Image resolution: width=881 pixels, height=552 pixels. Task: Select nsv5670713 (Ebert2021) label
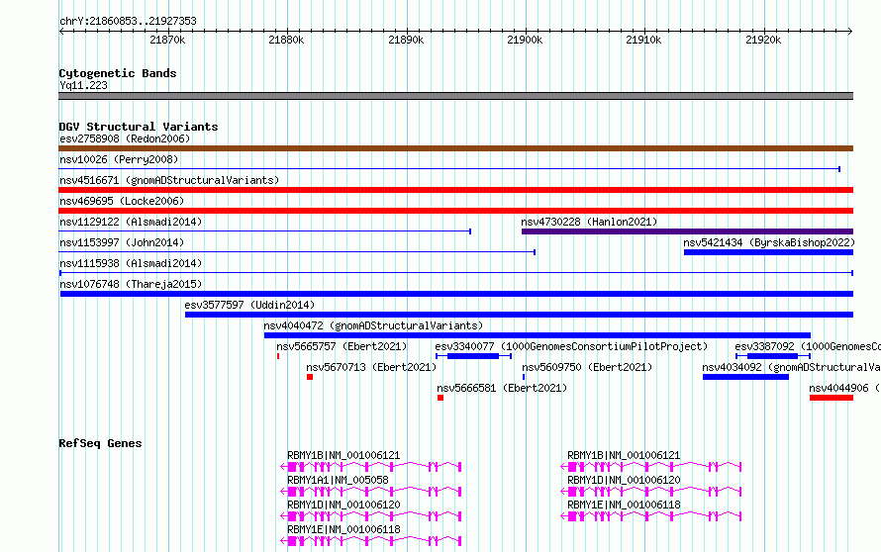click(371, 367)
